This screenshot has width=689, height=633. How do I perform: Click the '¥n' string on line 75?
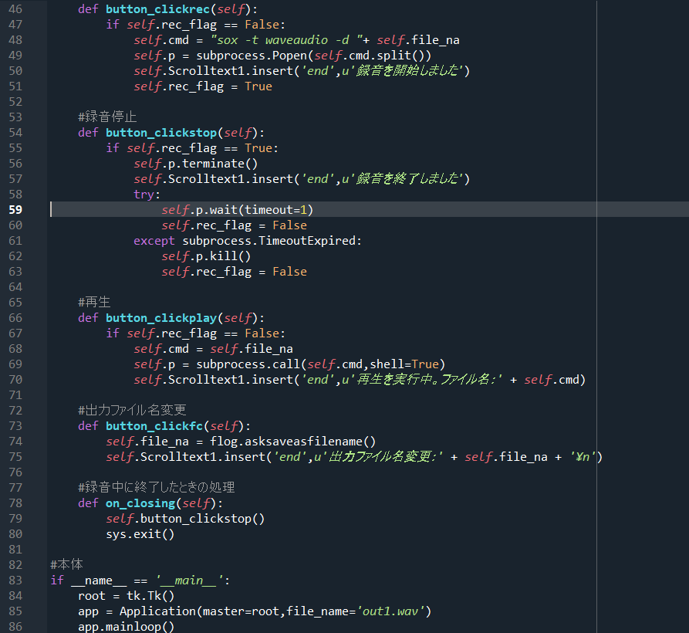(583, 457)
